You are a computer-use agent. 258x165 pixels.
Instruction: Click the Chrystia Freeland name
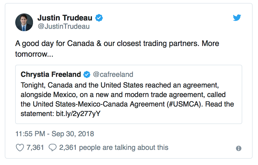(x=51, y=74)
